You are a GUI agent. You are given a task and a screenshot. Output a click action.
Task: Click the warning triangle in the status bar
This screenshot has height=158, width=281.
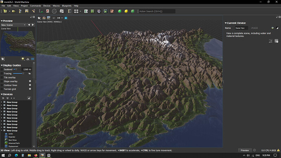278,150
